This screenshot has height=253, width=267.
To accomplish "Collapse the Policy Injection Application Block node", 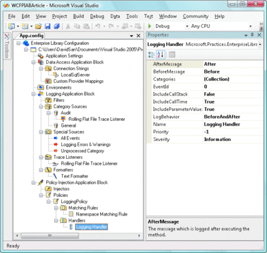I will click(x=33, y=182).
